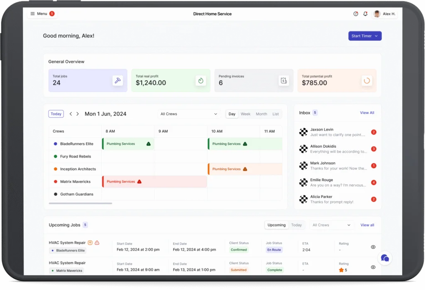Viewport: 425px width, 290px height.
Task: Click the Today button in calendar
Action: tap(56, 114)
